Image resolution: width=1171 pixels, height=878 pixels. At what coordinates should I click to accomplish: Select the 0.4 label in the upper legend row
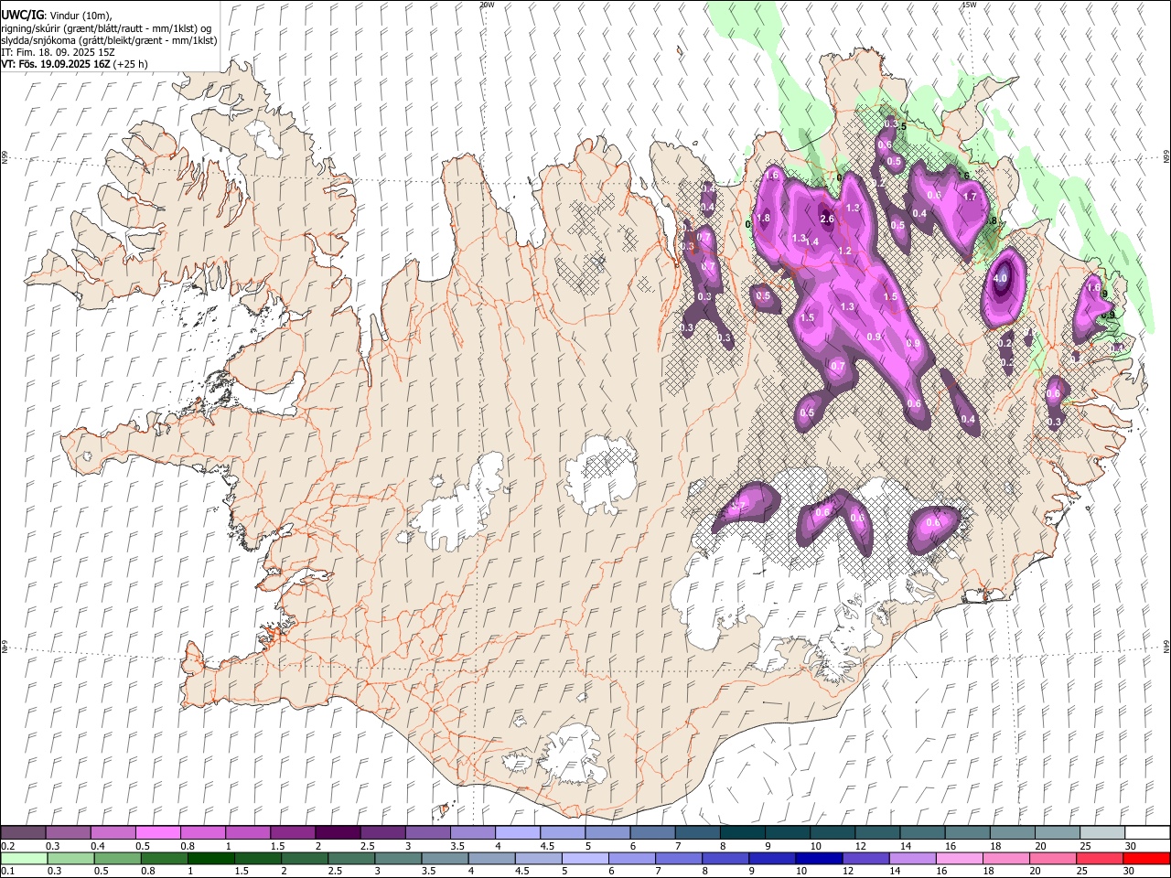(98, 846)
